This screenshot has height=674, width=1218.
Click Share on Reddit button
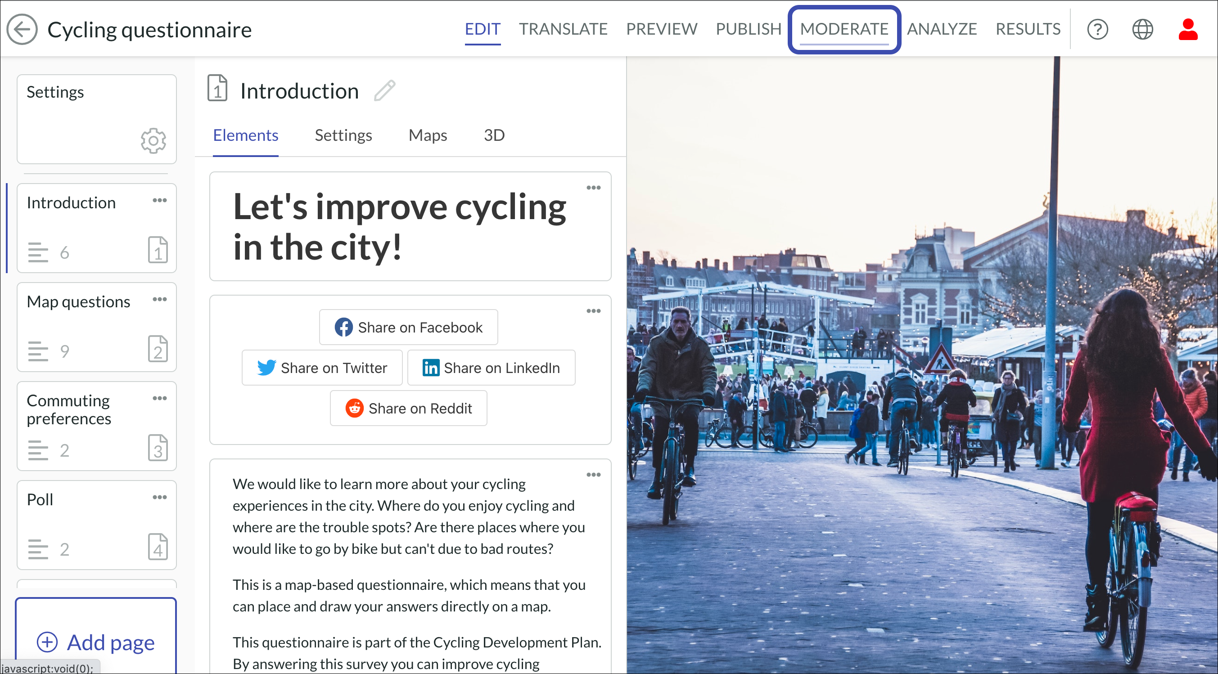coord(409,409)
